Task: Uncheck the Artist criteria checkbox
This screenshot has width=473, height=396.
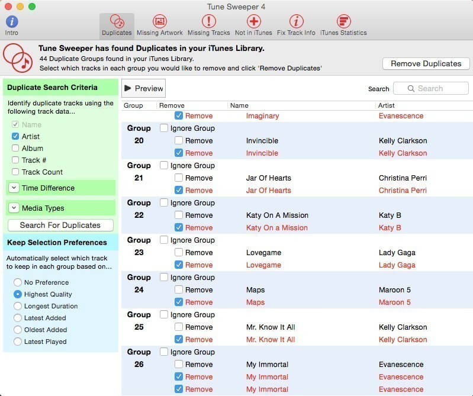Action: click(x=15, y=137)
